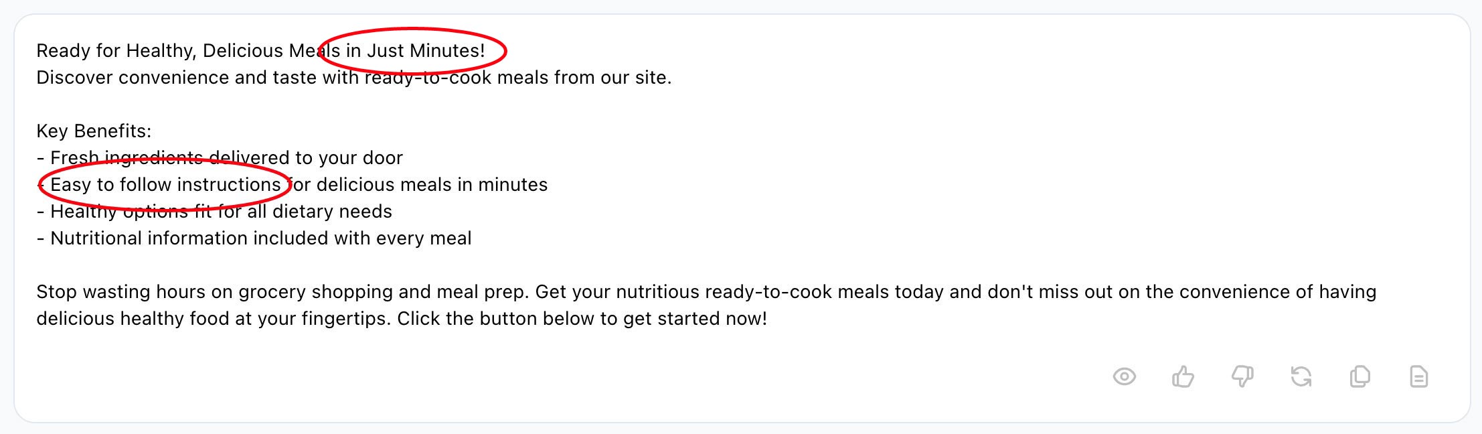
Task: Copy the response using the copy icon
Action: [1360, 377]
